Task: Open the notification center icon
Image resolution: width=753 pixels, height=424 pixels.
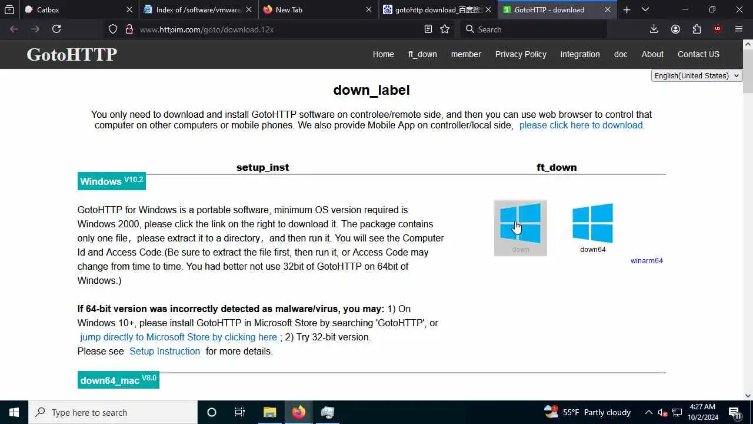Action: tap(735, 412)
